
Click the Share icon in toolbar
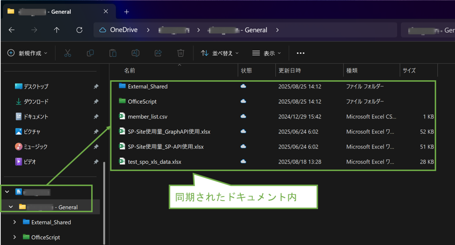(x=158, y=53)
